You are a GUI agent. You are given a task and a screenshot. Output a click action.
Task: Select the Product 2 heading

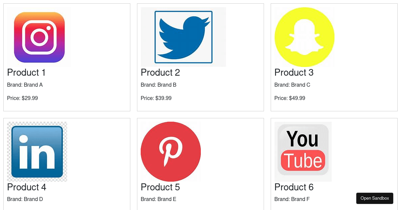(x=160, y=72)
